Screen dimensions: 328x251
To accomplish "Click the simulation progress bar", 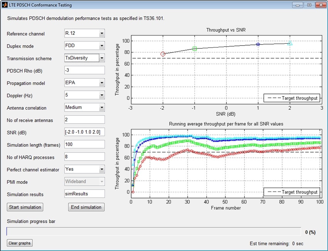I will coord(154,232).
